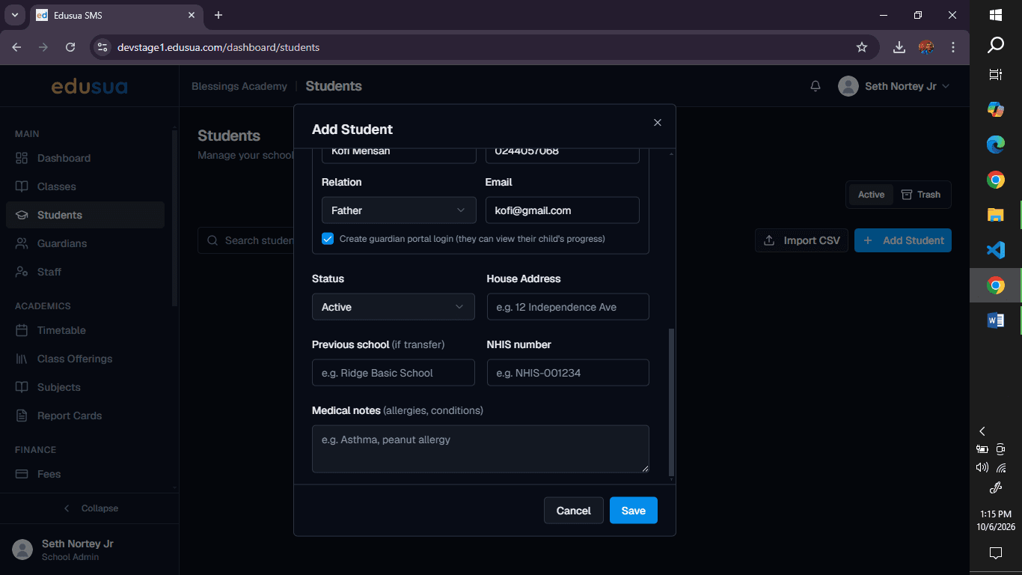The image size is (1022, 575).
Task: Launch Visual Studio Code from the taskbar
Action: pyautogui.click(x=996, y=250)
